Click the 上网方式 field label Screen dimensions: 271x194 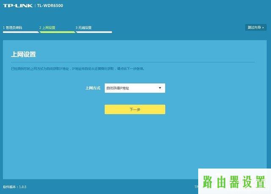pyautogui.click(x=93, y=88)
